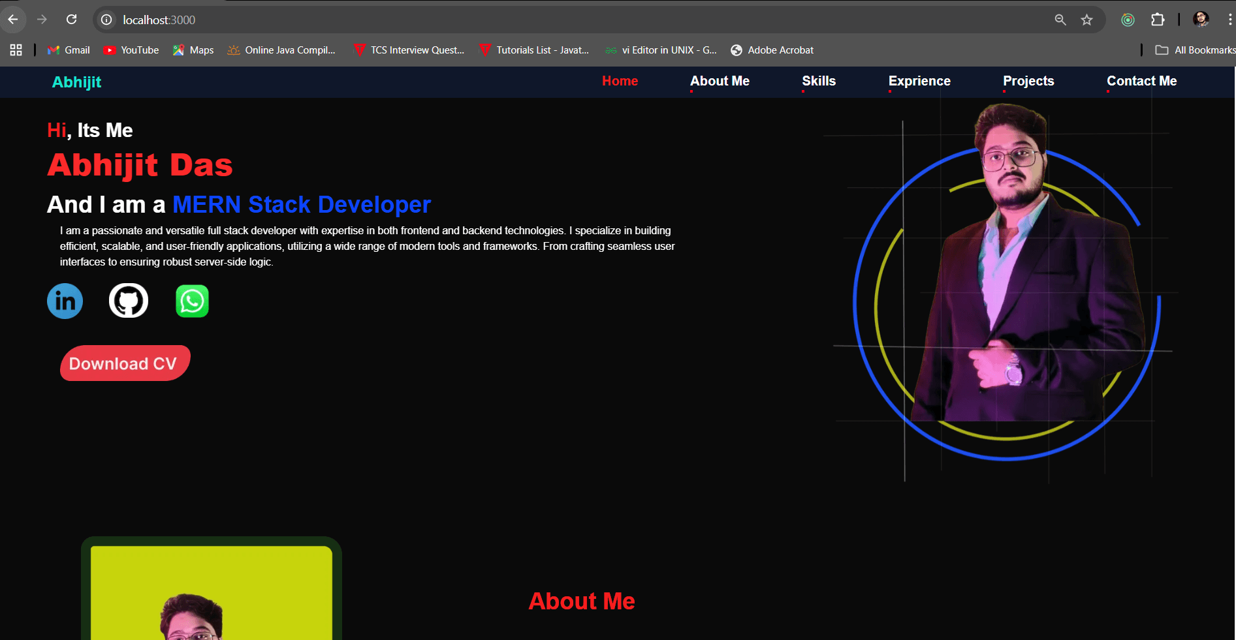Go to the About Me nav item

pos(720,81)
